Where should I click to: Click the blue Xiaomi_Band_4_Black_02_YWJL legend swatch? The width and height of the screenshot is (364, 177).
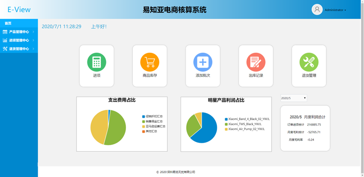click(x=226, y=119)
